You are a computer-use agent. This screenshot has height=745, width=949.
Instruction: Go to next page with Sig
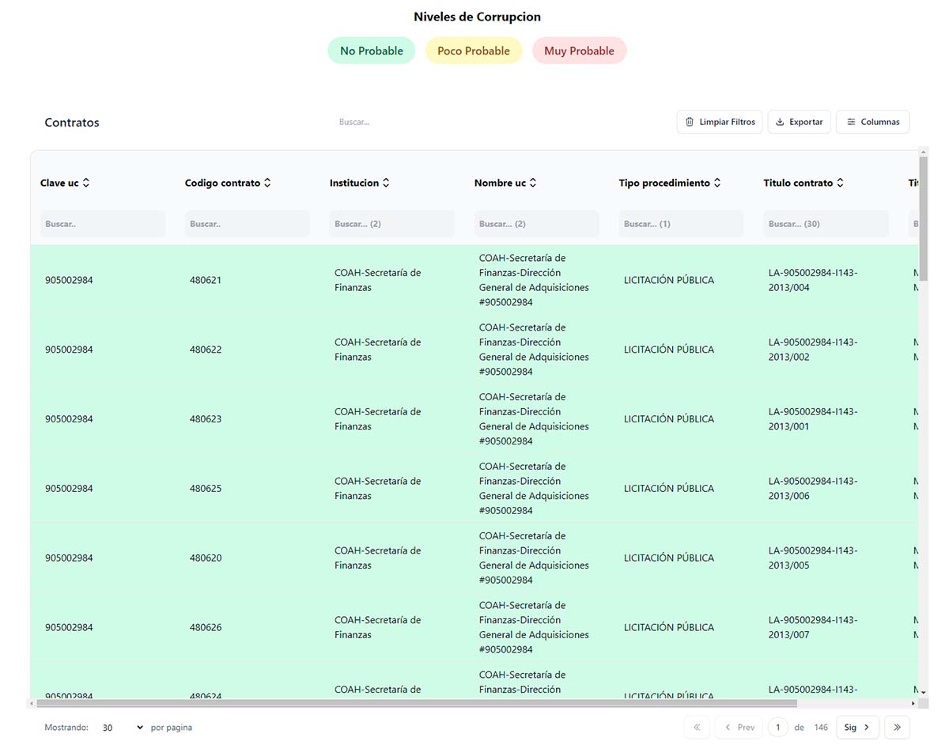(x=857, y=728)
